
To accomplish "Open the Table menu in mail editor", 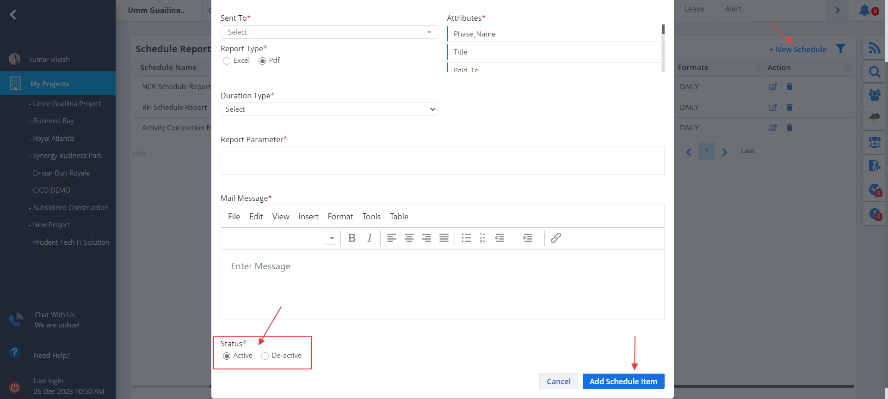I will [x=399, y=217].
